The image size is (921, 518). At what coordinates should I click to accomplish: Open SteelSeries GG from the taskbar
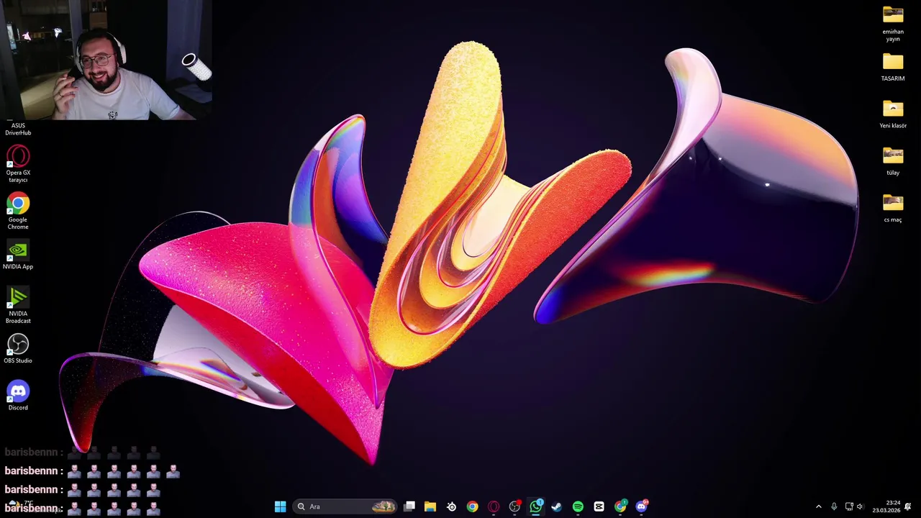pos(451,506)
